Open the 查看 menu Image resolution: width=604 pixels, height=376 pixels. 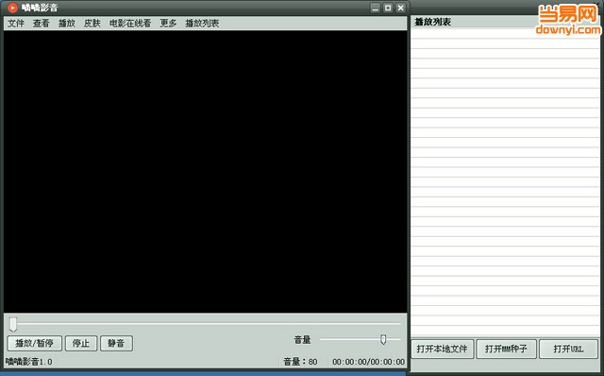(x=42, y=23)
